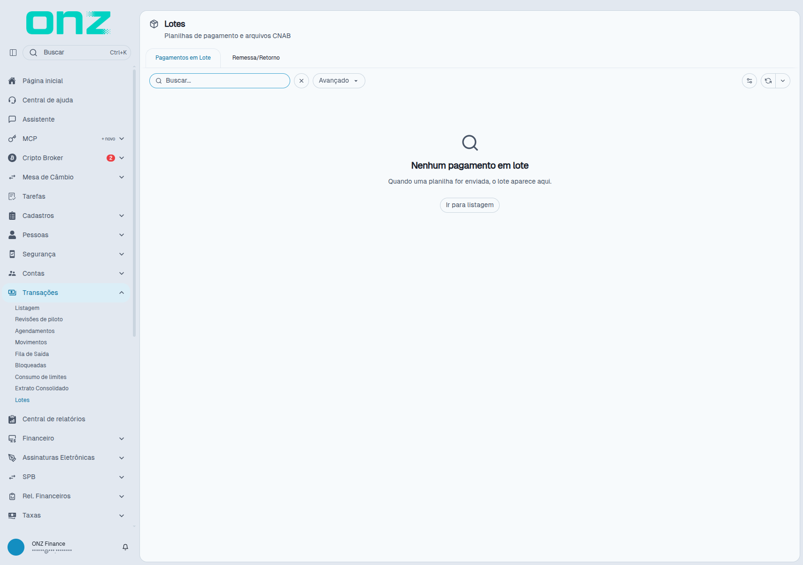Click the sidebar Buscar Ctrl+K search box

click(x=77, y=53)
